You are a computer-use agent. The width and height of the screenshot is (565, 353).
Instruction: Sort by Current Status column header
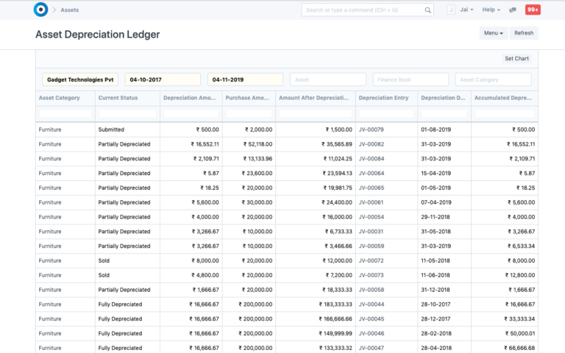coord(118,98)
